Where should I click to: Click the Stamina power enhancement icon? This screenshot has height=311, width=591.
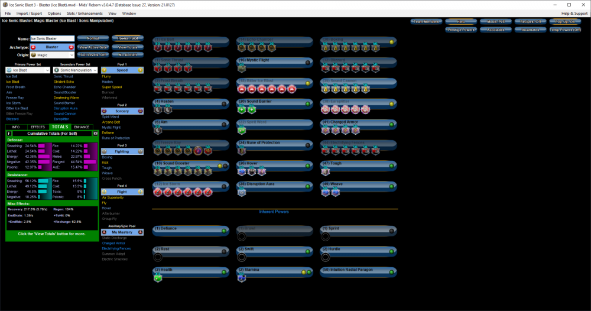(242, 278)
